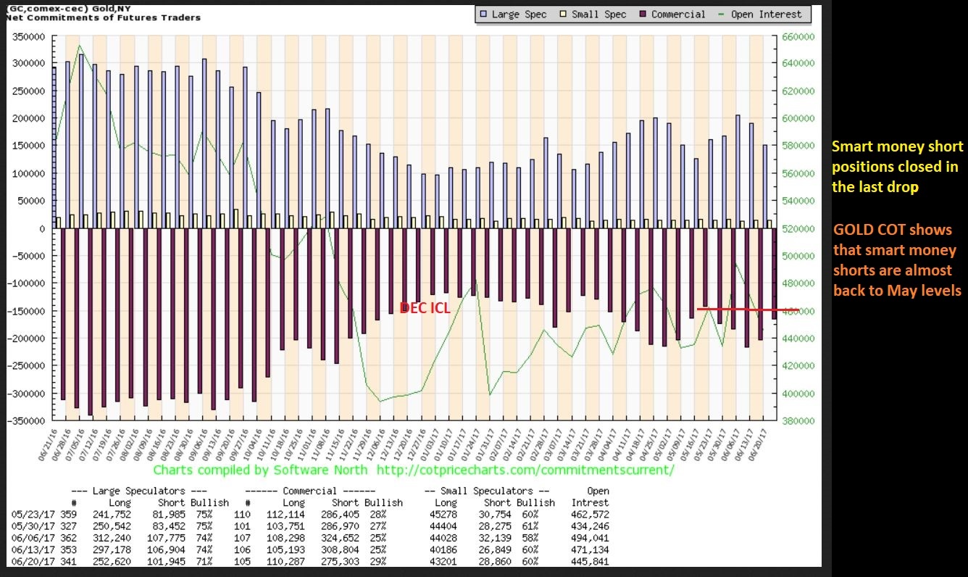Viewport: 968px width, 577px height.
Task: Click the yellow 'Smart money short positions' note
Action: pyautogui.click(x=897, y=167)
